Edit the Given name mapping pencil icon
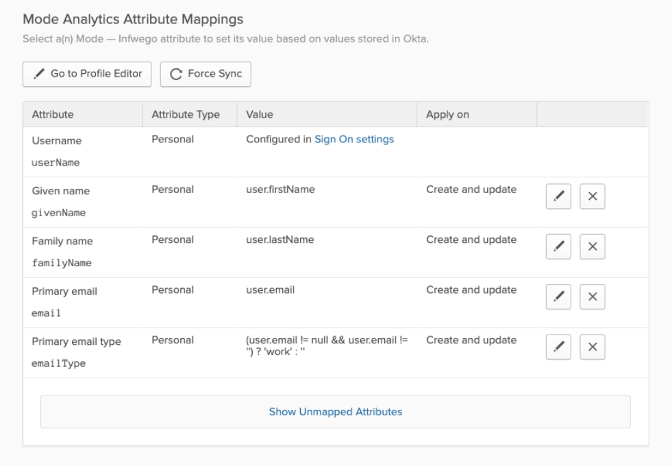 (x=558, y=196)
